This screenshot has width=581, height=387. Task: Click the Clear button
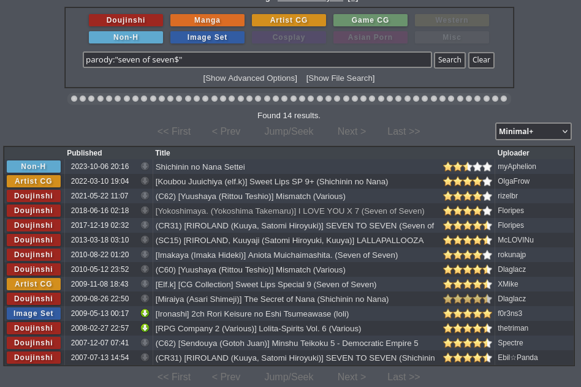pyautogui.click(x=481, y=60)
